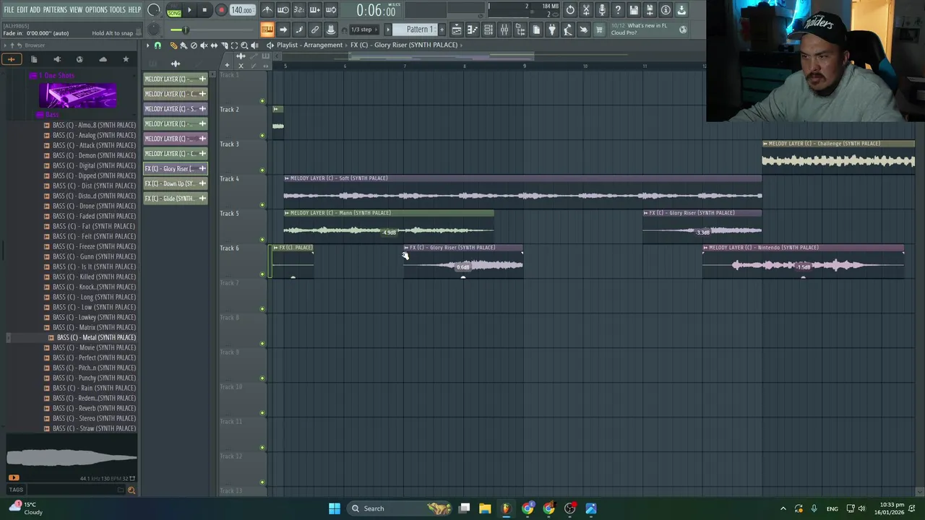925x520 pixels.
Task: Click MELODY LAYER (C) - Nintendo clip menu arrow
Action: click(706, 248)
